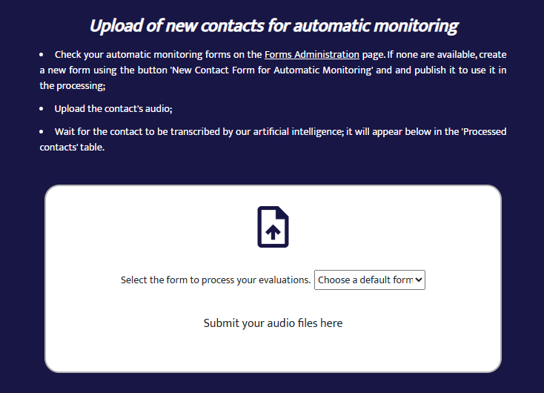Click the bullet before 'Check your automatic monitoring'
The image size is (544, 393).
[x=42, y=55]
